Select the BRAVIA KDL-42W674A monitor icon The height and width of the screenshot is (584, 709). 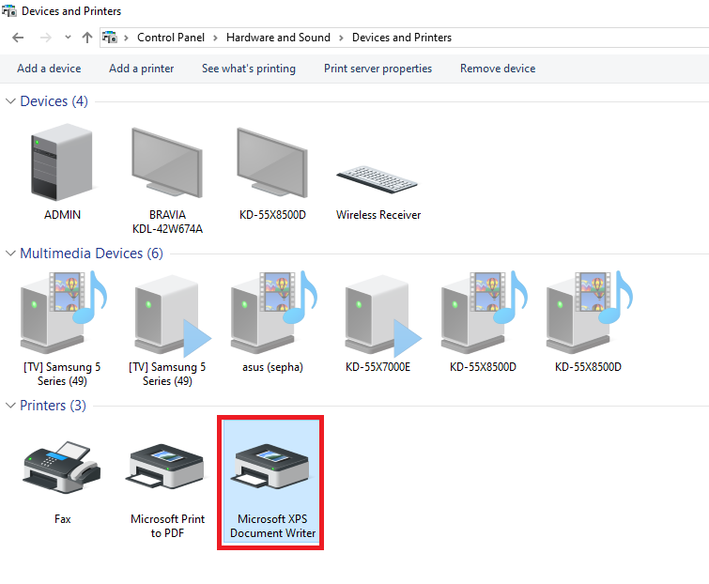(167, 161)
